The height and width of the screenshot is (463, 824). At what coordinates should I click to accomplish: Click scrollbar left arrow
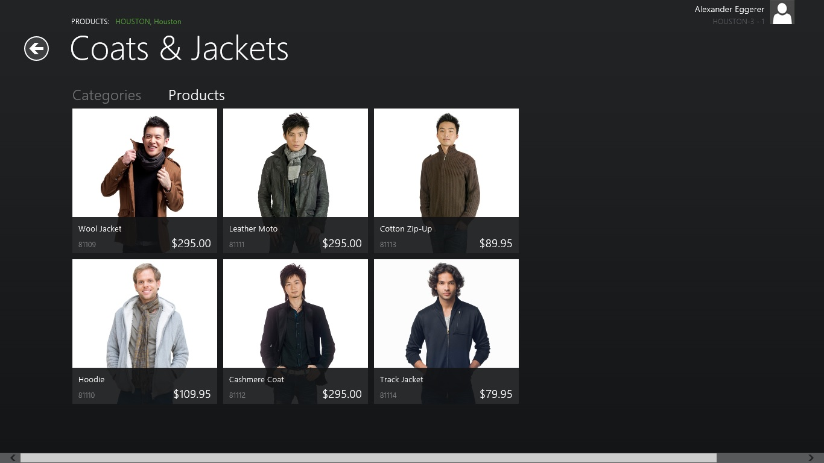pyautogui.click(x=13, y=458)
